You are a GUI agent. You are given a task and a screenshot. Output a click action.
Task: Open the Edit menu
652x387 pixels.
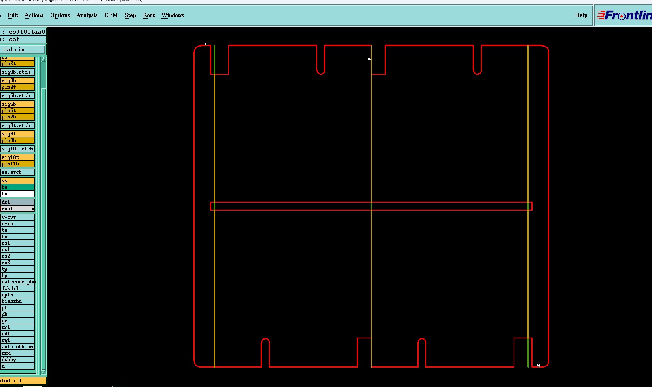point(13,15)
